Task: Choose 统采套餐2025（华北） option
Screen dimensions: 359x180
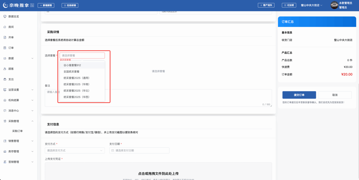Action: coord(82,91)
